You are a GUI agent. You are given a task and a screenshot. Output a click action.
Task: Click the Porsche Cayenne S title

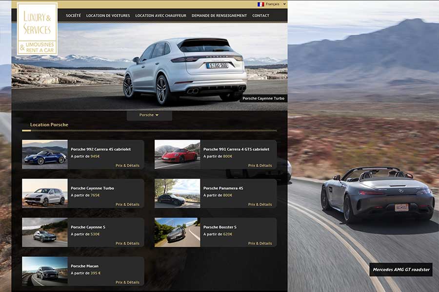(x=88, y=227)
